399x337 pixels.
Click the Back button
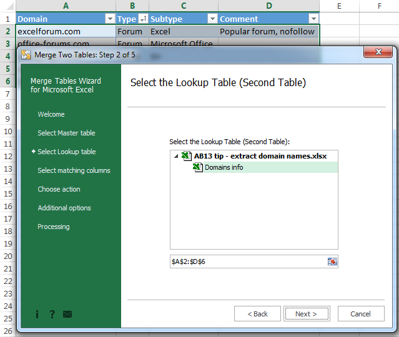(x=257, y=313)
